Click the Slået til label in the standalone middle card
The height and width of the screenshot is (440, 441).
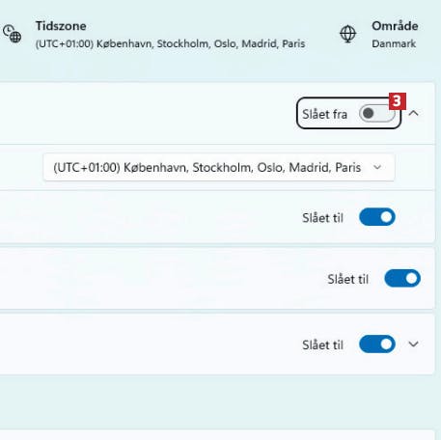click(348, 279)
